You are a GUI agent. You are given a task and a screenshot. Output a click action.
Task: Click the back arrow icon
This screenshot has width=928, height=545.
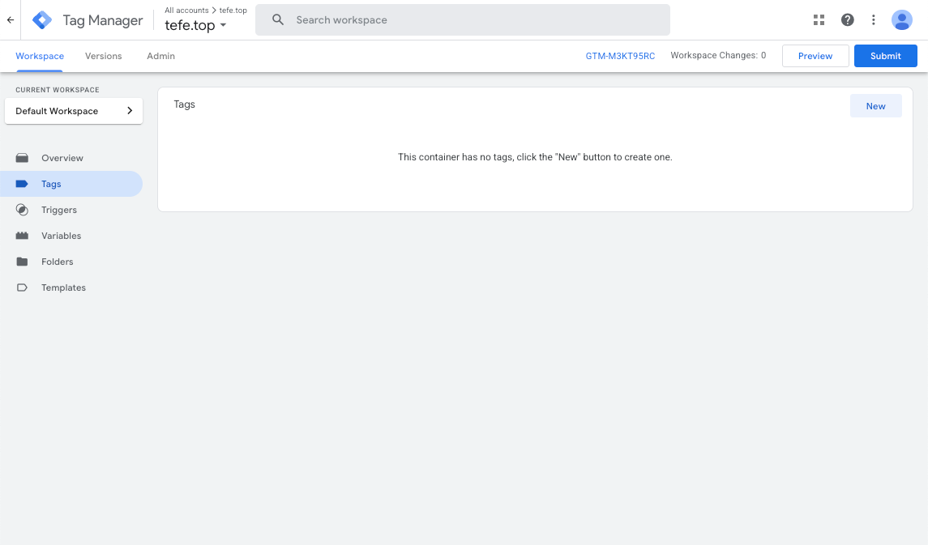(x=11, y=20)
